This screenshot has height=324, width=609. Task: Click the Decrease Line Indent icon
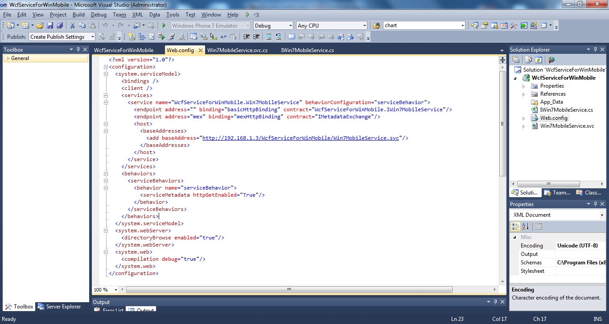coord(246,36)
